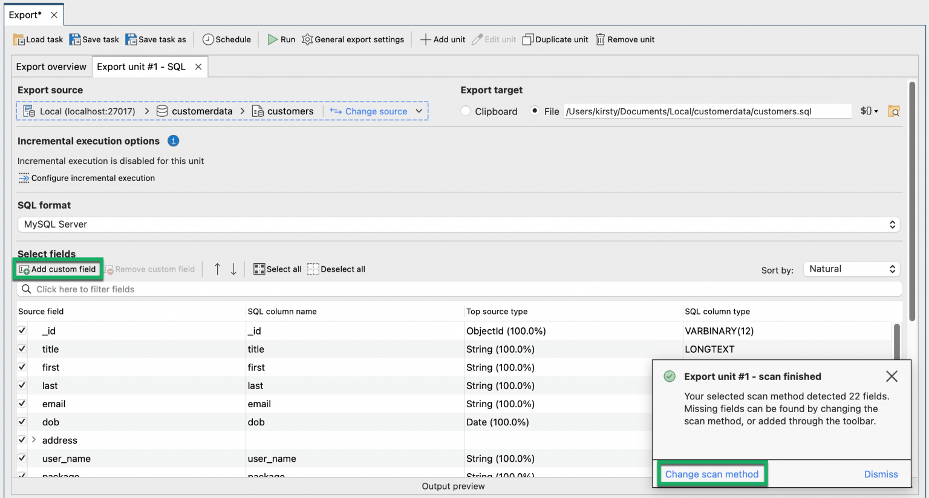This screenshot has height=498, width=929.
Task: Click the Remove unit trash icon
Action: pos(600,40)
